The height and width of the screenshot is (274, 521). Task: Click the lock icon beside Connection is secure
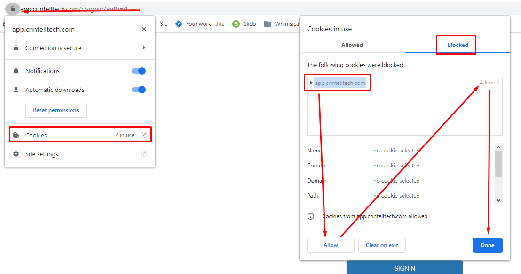[x=16, y=48]
